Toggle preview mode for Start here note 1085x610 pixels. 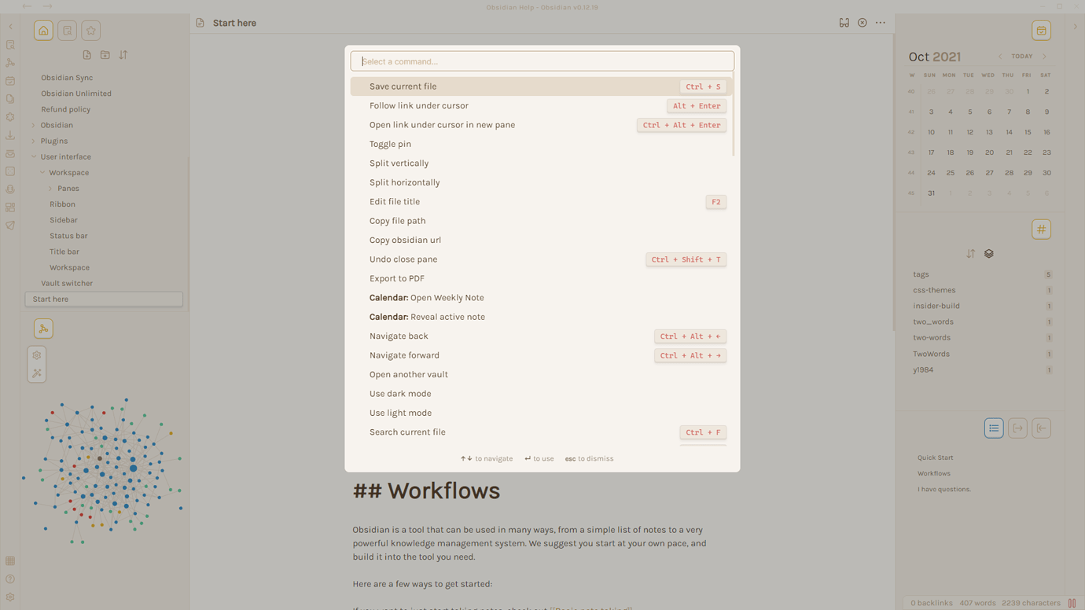click(844, 23)
